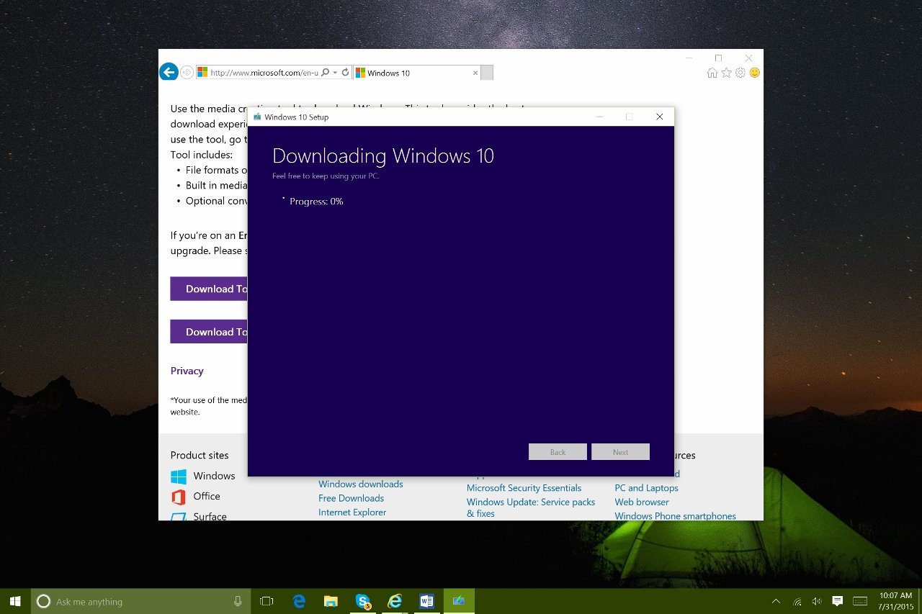The image size is (922, 614).
Task: Click the Back button in Windows 10 Setup
Action: tap(558, 452)
